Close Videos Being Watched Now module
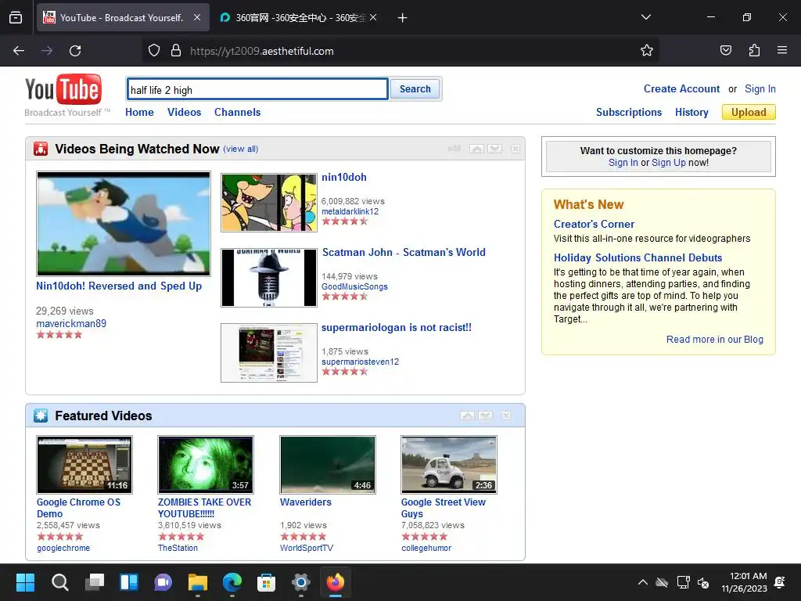801x601 pixels. click(515, 149)
